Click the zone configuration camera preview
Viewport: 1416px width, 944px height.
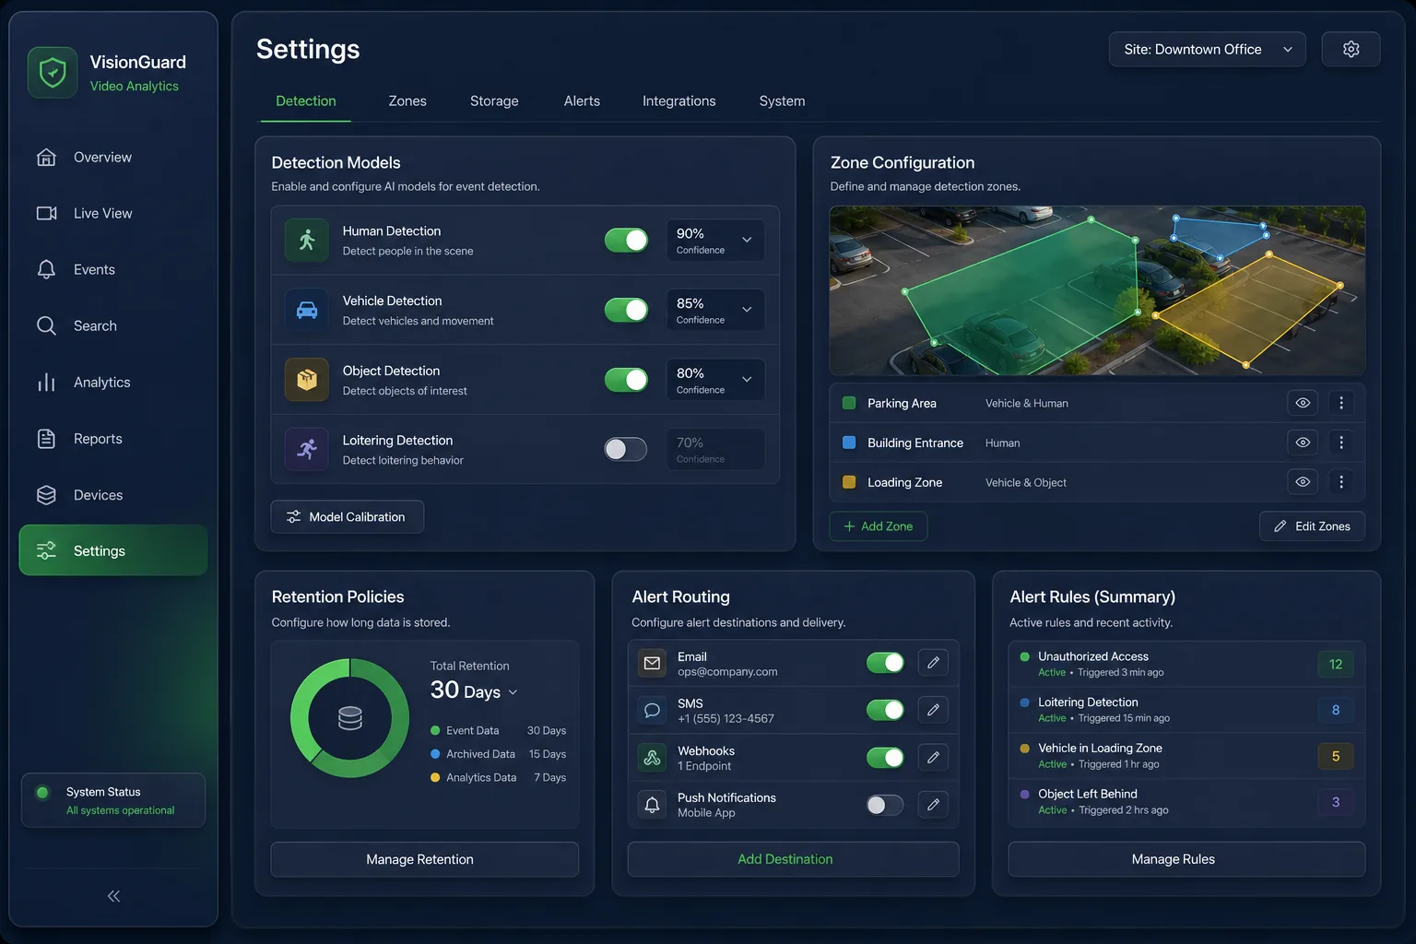[x=1097, y=290]
